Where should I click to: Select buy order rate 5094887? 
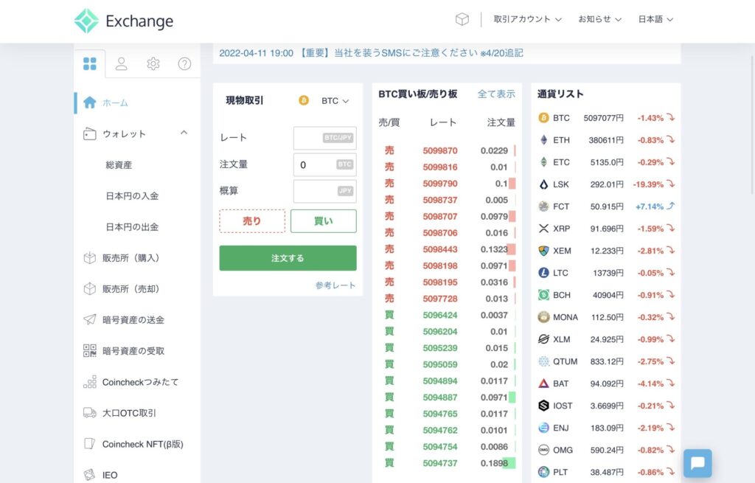440,397
